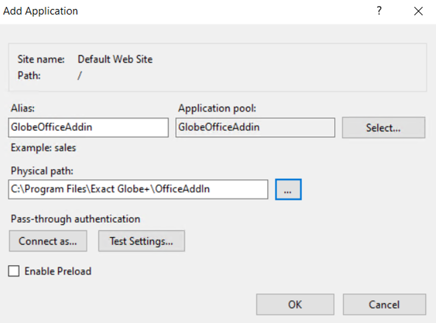Click the Default Web Site name text
The image size is (436, 323).
[x=115, y=59]
